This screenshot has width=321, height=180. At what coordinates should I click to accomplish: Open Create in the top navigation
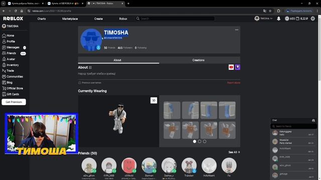tap(98, 19)
